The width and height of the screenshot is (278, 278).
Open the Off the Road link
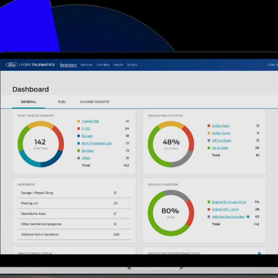point(221,141)
